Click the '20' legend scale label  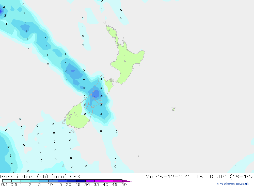click(69, 184)
